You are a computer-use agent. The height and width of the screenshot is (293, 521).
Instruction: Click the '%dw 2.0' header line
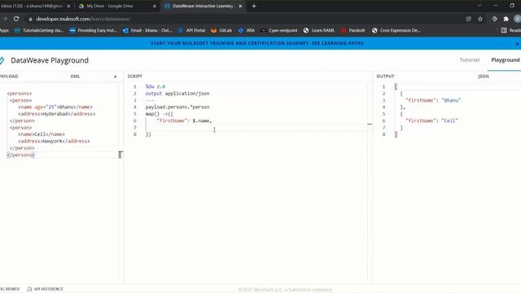[x=155, y=86]
